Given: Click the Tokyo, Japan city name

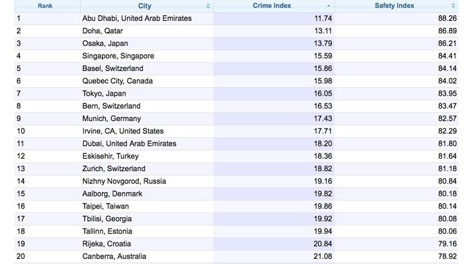Looking at the screenshot, I should tap(104, 94).
